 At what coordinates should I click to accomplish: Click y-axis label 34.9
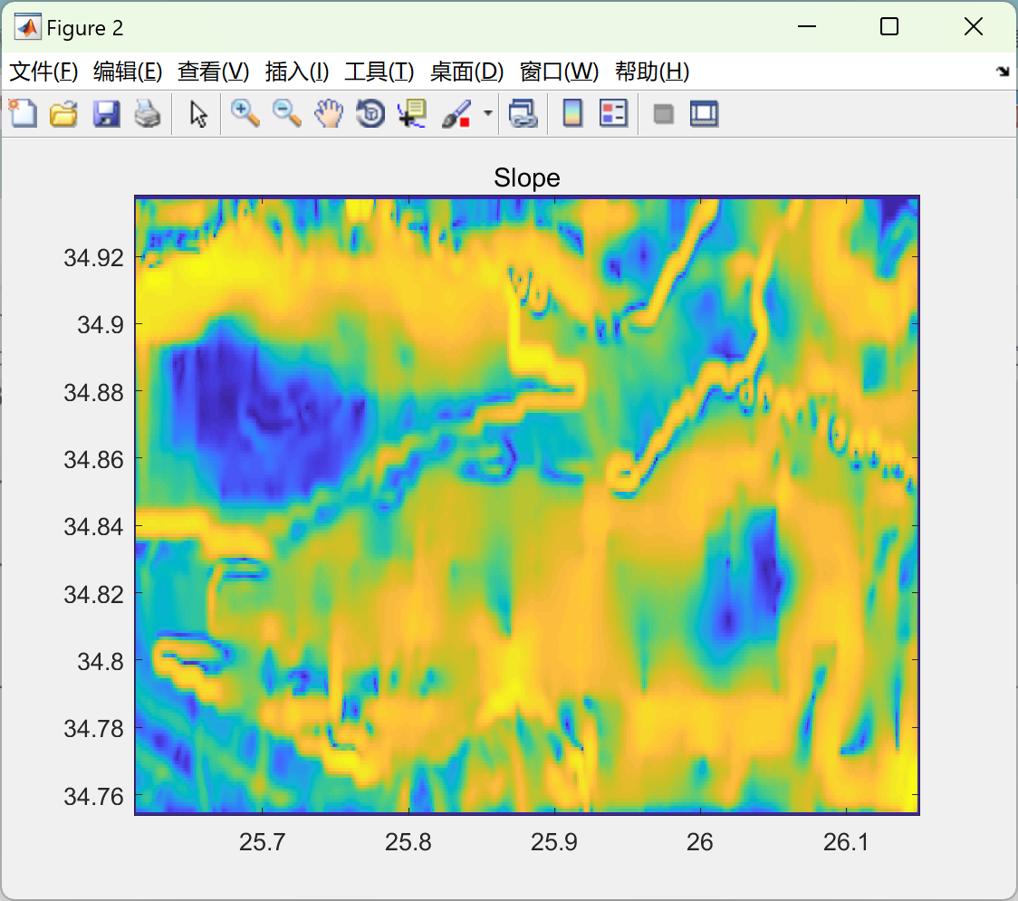tap(100, 324)
